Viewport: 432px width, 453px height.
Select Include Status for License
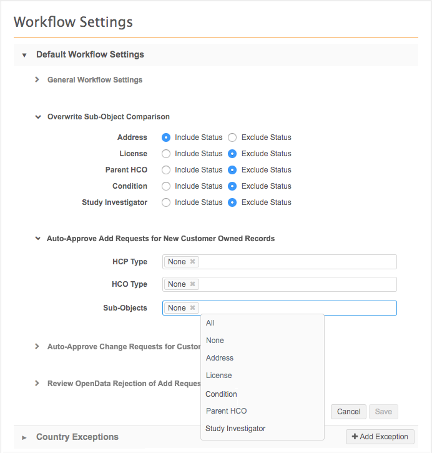click(166, 154)
